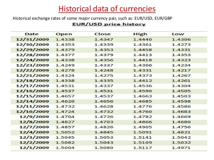
Task: Select High value 1.4590 on 12/16/2009
Action: 143,91
